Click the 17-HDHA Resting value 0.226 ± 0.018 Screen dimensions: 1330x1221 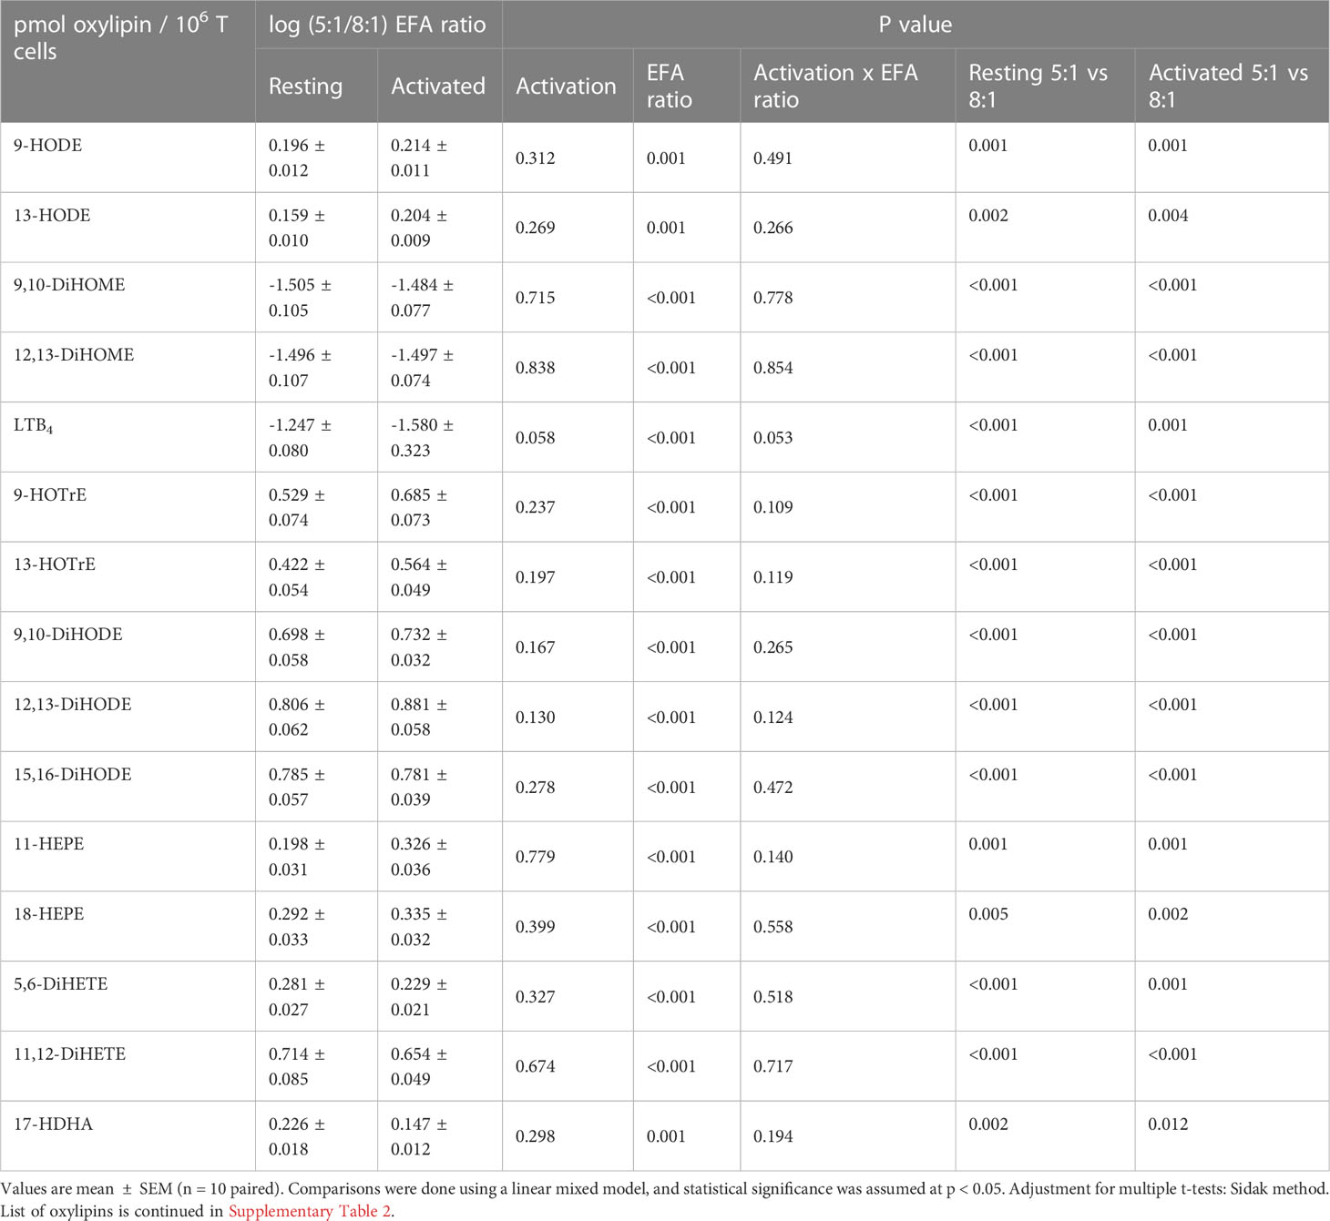click(x=297, y=1136)
